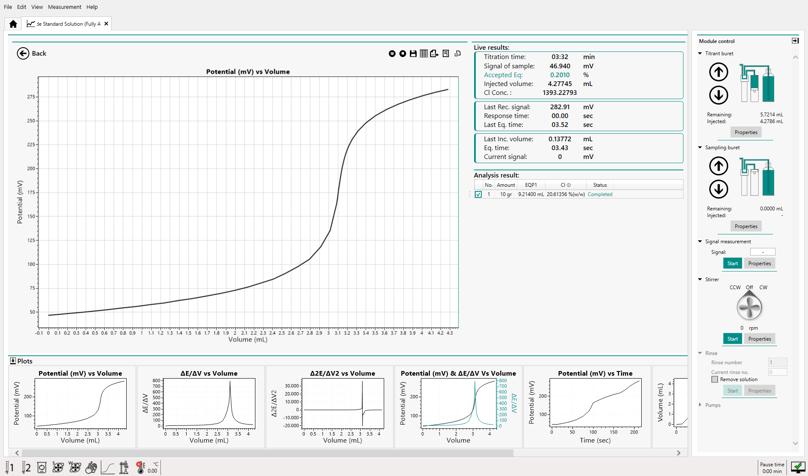Go to home screen icon
Image resolution: width=808 pixels, height=476 pixels.
[13, 24]
